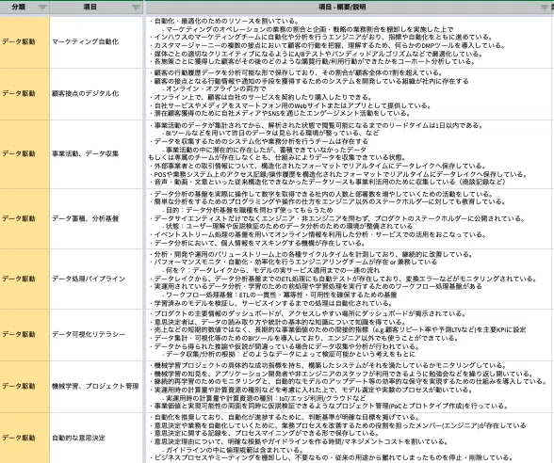The image size is (554, 463).
Task: Select the 項目 - 概要/説明 header cell
Action: pos(350,8)
